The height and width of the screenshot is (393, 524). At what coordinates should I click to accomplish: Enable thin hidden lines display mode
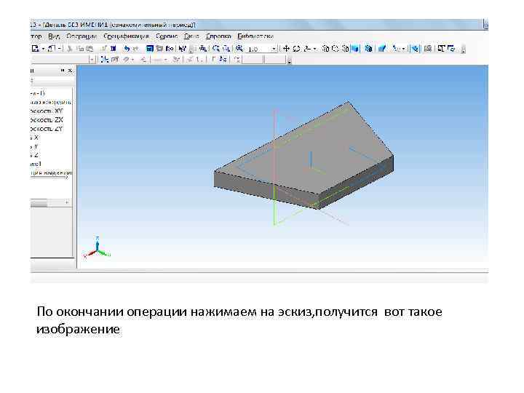345,49
